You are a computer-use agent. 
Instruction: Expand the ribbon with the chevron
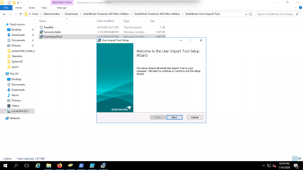[x=295, y=8]
